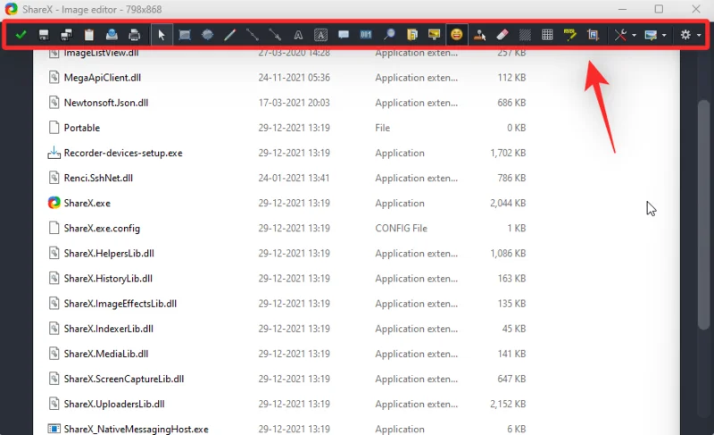Select Newtonsoft.Json.dll file name

pyautogui.click(x=106, y=103)
